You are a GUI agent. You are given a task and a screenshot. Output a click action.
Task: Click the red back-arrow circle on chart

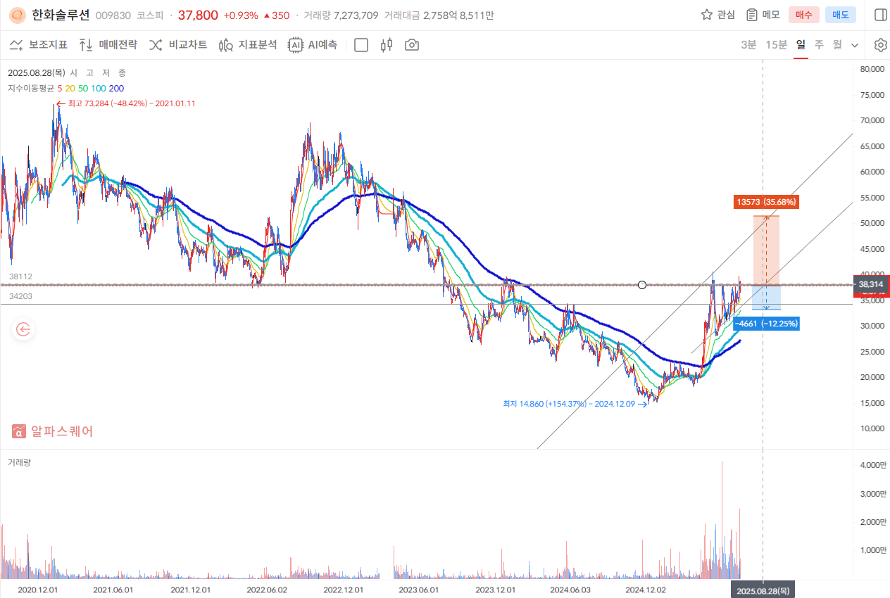24,329
